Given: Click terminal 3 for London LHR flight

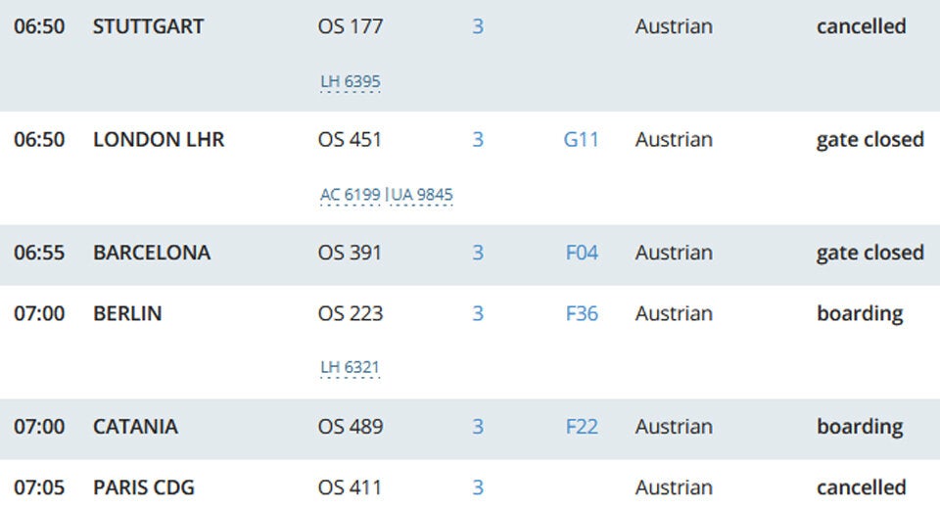Looking at the screenshot, I should coord(478,140).
